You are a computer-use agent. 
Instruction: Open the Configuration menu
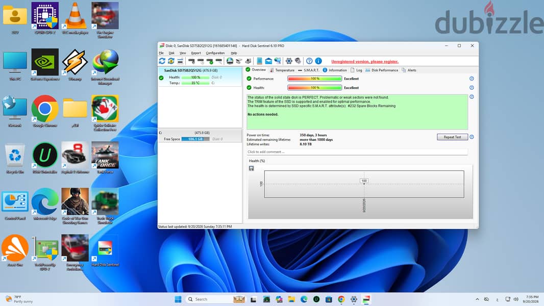point(215,53)
